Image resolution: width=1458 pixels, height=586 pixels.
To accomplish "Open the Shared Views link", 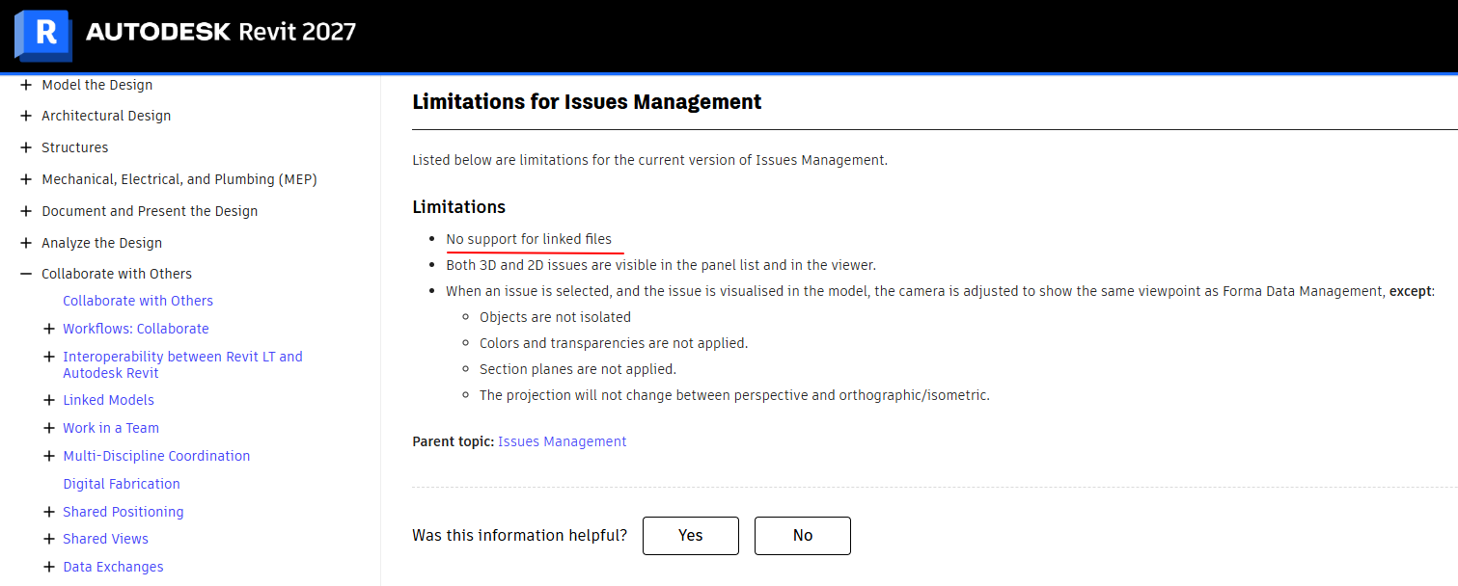I will (x=106, y=539).
